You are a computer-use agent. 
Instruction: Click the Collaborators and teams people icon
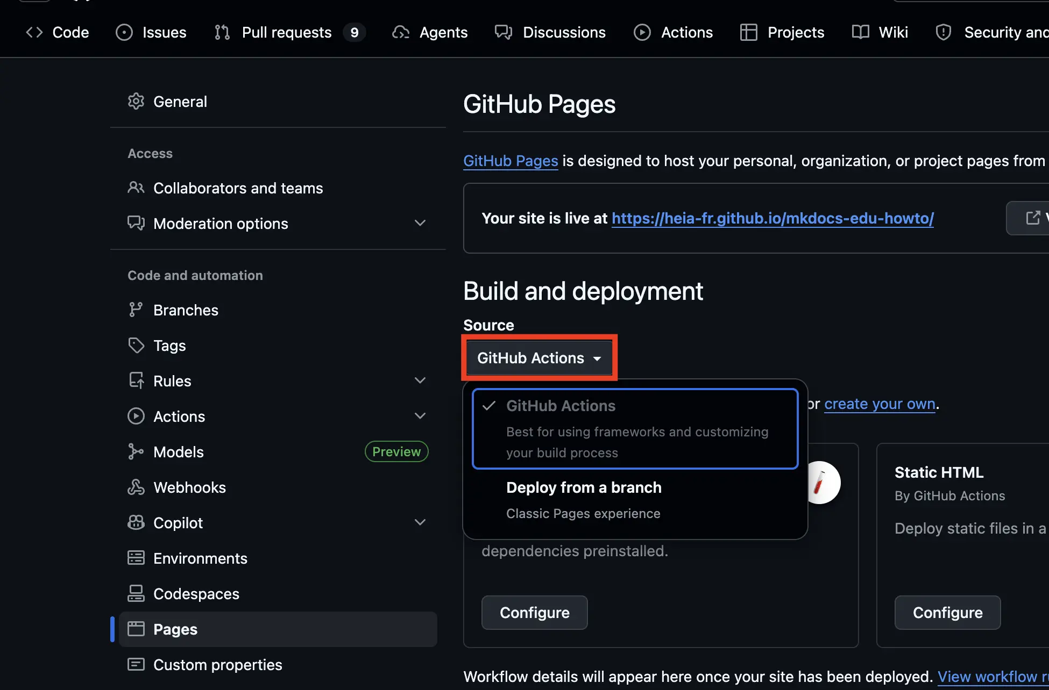136,188
